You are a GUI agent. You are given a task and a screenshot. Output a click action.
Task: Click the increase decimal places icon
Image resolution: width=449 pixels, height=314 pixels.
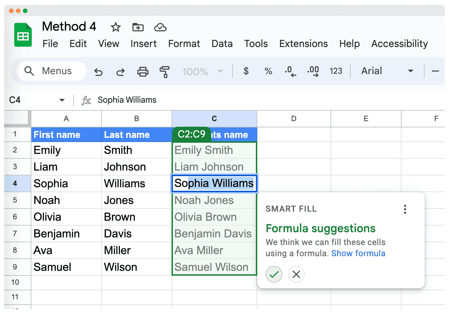pos(313,72)
